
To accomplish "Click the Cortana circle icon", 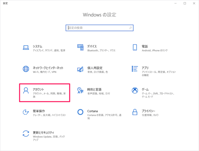I will (80, 112).
